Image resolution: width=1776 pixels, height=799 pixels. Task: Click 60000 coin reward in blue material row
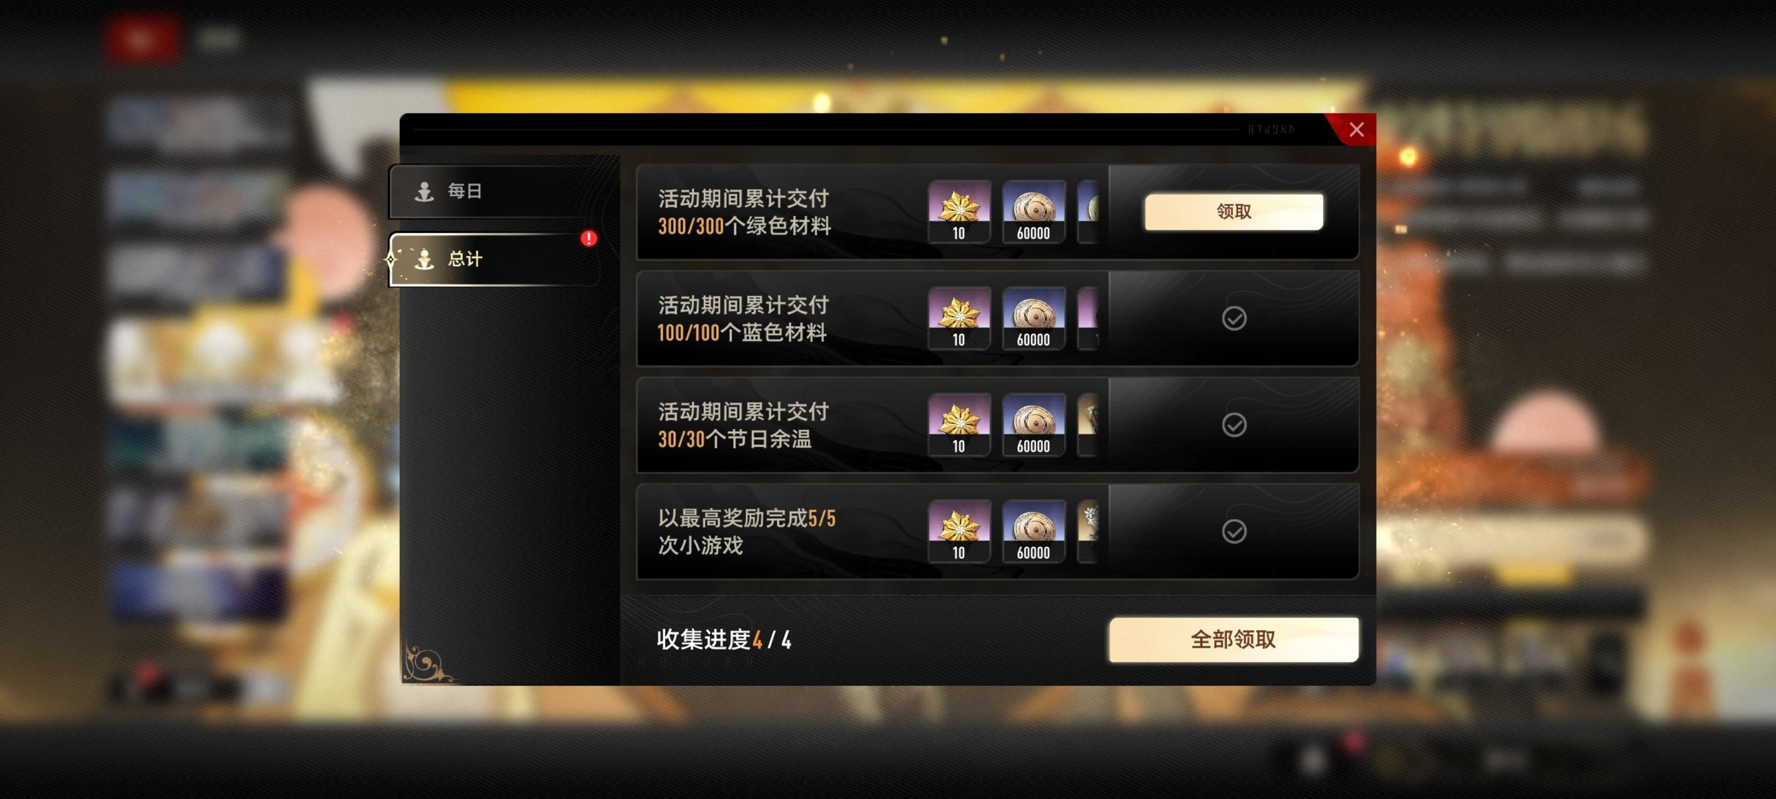pyautogui.click(x=1033, y=318)
